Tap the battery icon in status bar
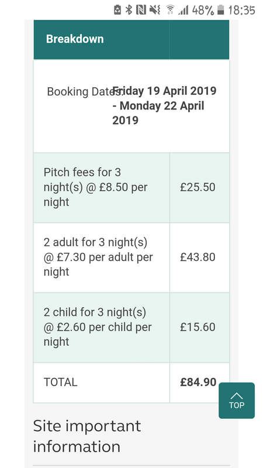Image resolution: width=263 pixels, height=468 pixels. click(x=221, y=10)
